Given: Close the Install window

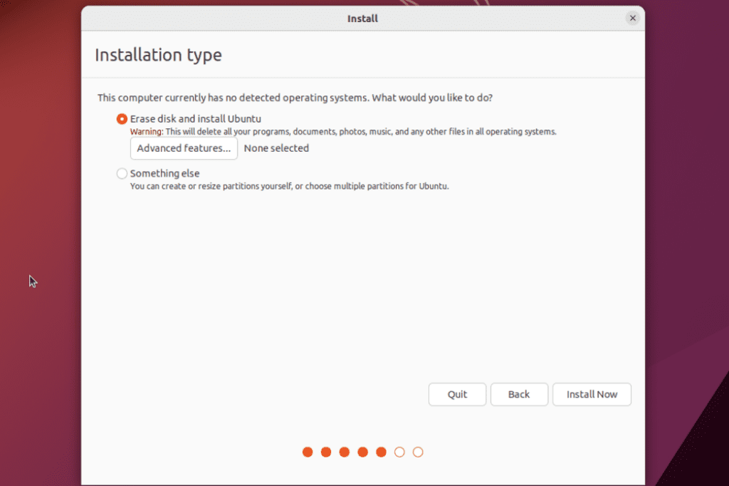Looking at the screenshot, I should pos(632,18).
